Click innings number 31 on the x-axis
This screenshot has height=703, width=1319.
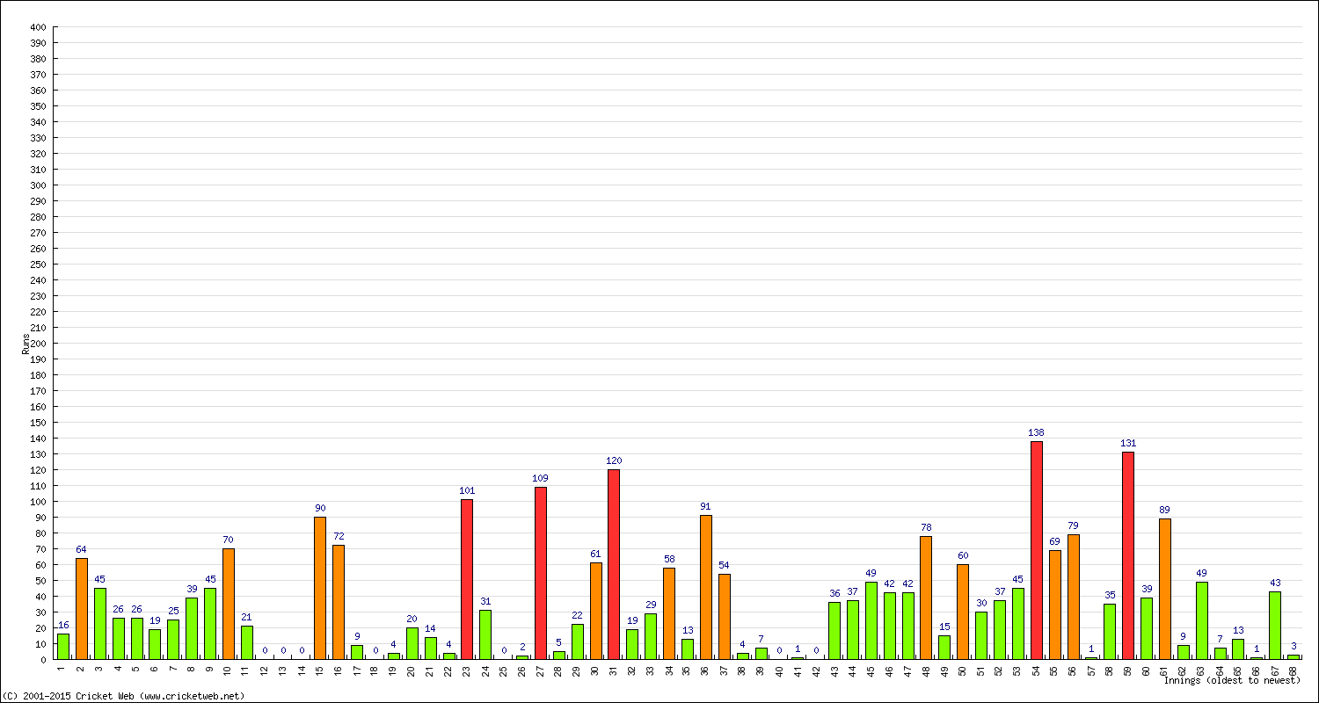pos(612,670)
